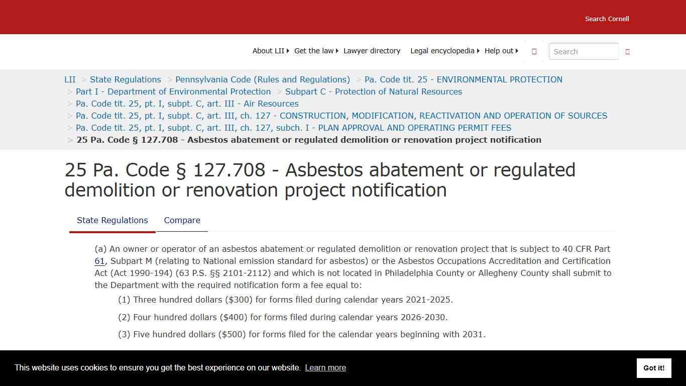Open the Air Resources article breadcrumb link
Viewport: 686px width, 386px height.
point(187,104)
